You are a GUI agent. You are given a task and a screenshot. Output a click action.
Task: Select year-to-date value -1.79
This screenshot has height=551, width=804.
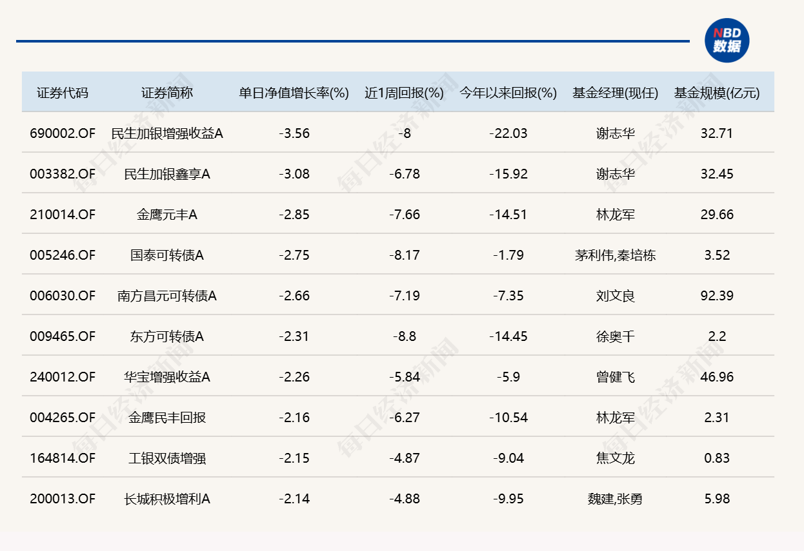(508, 255)
